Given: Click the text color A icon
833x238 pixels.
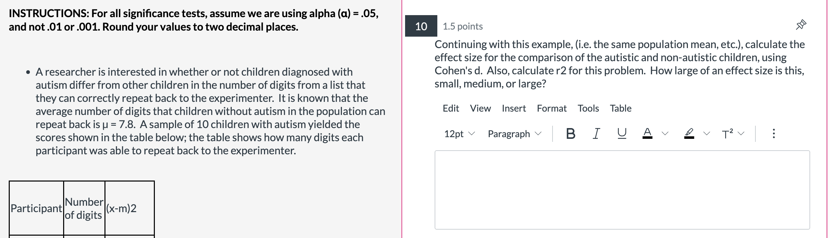Looking at the screenshot, I should coord(647,134).
